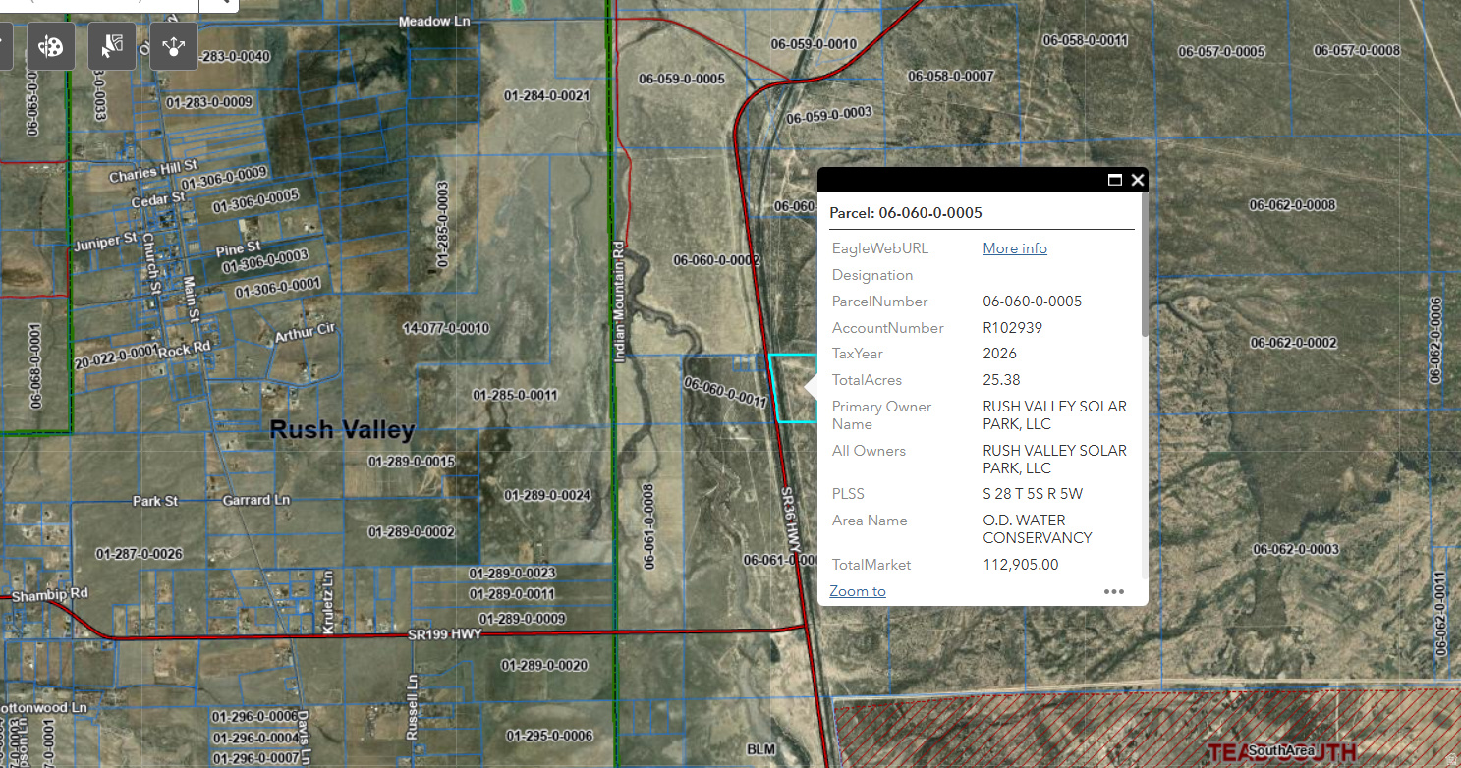Open the Share map widget
The width and height of the screenshot is (1461, 768).
[x=174, y=46]
